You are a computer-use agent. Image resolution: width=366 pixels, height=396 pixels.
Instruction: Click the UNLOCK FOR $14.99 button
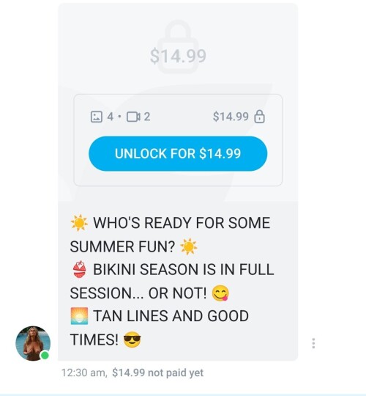point(178,153)
